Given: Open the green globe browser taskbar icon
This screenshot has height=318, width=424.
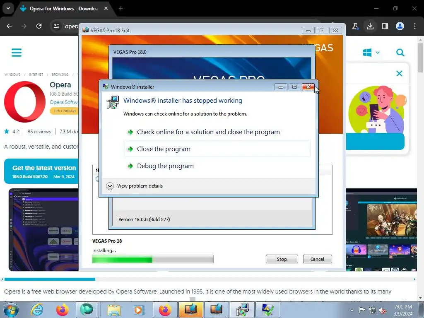Looking at the screenshot, I should click(x=87, y=310).
